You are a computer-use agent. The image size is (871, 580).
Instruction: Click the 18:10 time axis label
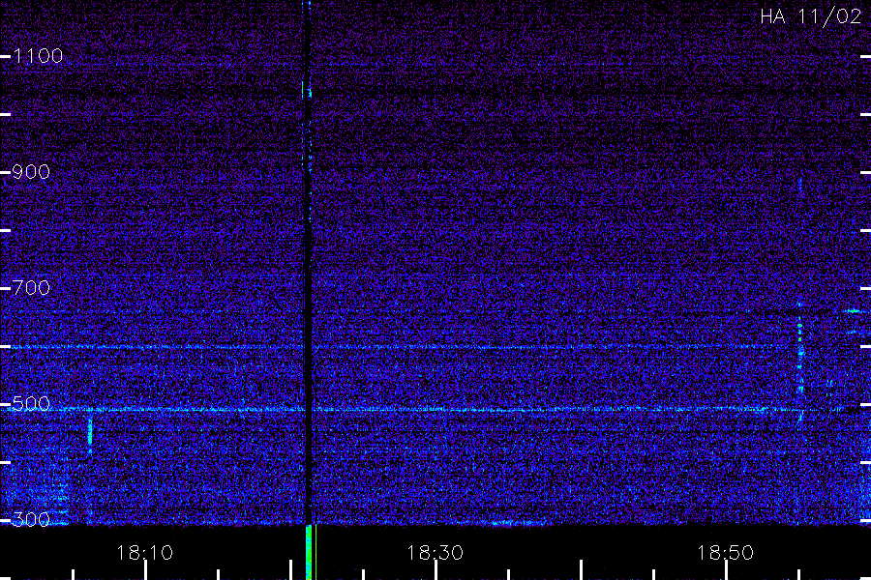coord(144,553)
